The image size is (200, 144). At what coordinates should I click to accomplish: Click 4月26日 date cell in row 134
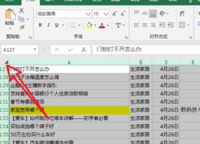(x=166, y=126)
